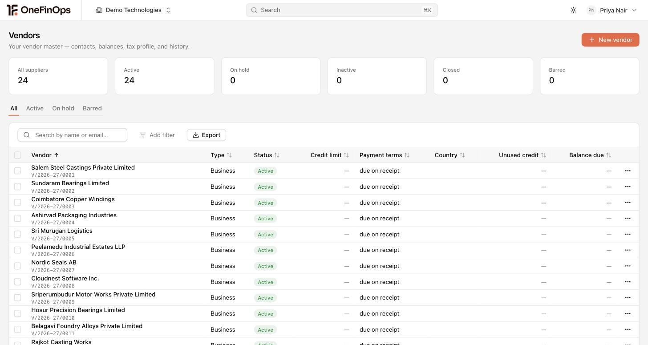This screenshot has height=345, width=648.
Task: Open row actions for Sundaram Bearings Limited
Action: pos(628,187)
